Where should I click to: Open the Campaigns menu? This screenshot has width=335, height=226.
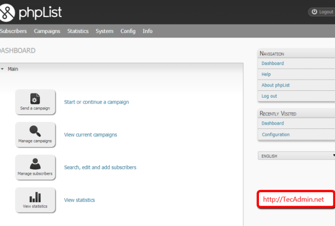pos(47,31)
